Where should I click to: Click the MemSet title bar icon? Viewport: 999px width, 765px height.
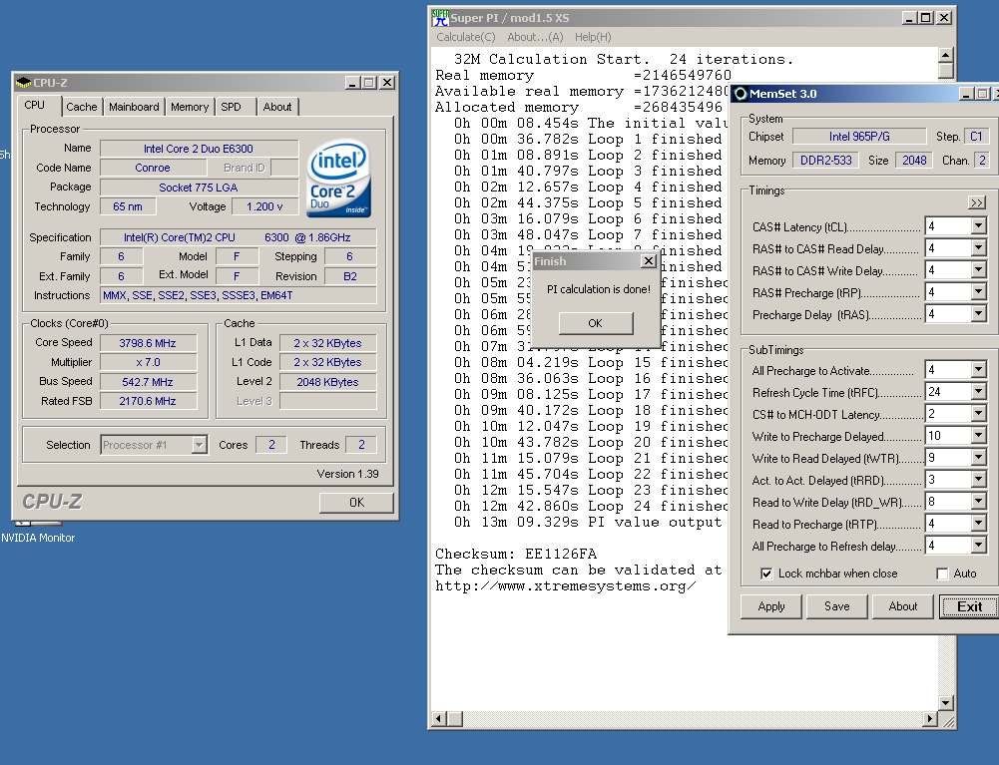click(x=741, y=94)
